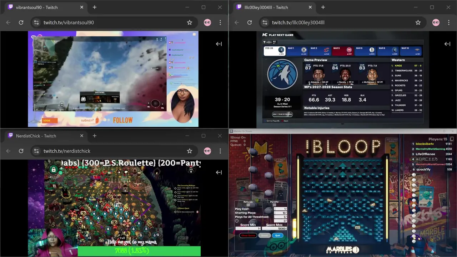Open Chrome menu in vibrantsoul90 window
This screenshot has width=457, height=257.
coord(220,22)
